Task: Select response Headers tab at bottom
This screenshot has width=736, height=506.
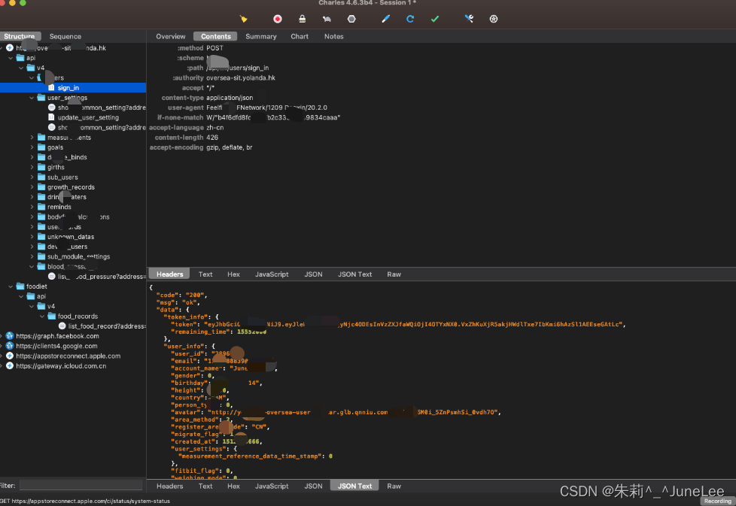Action: click(x=169, y=486)
